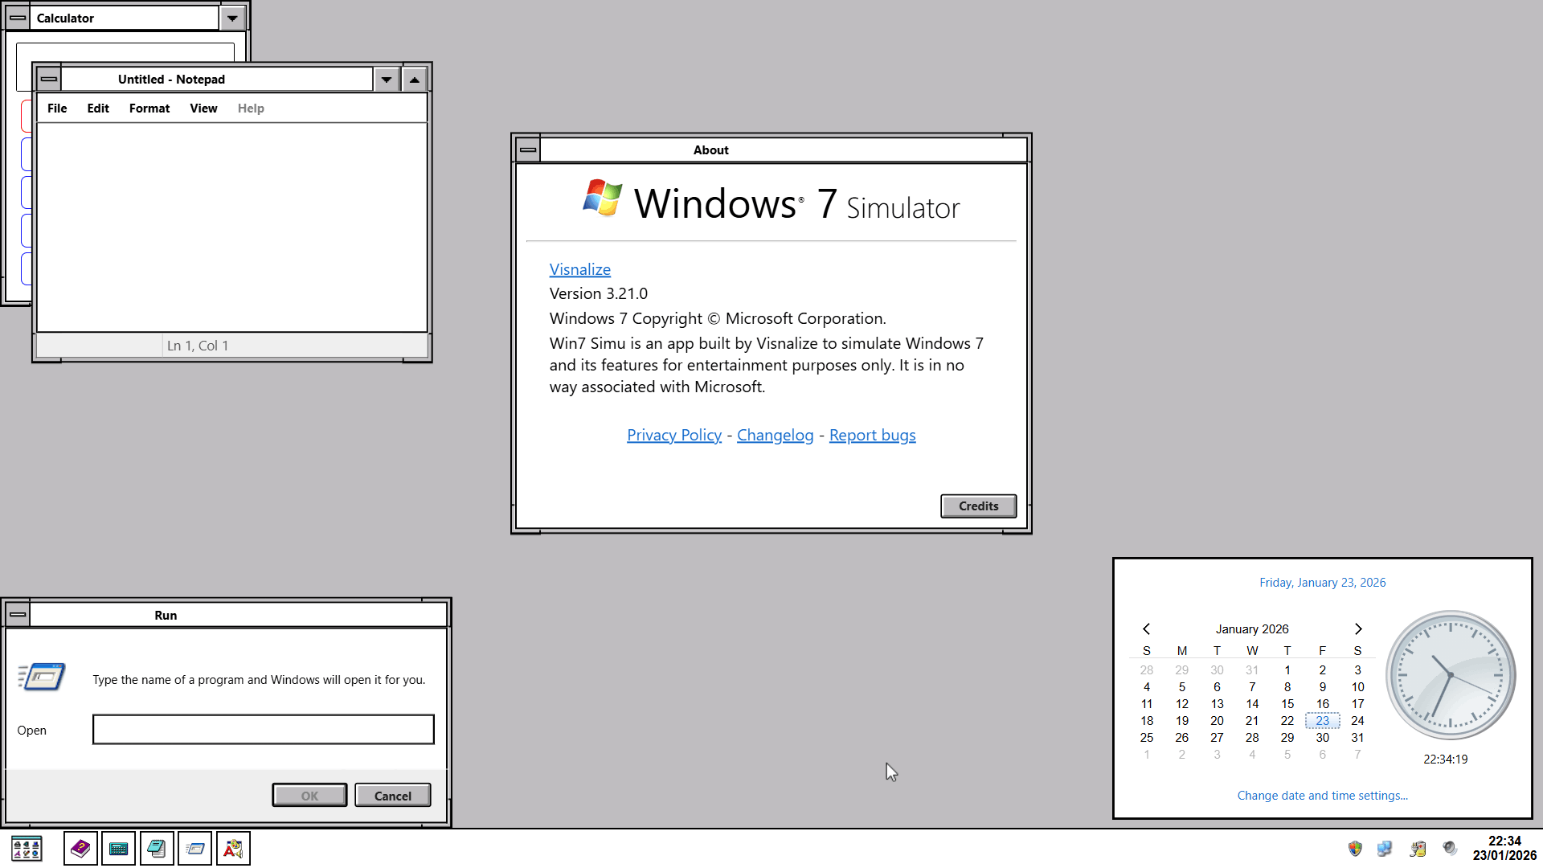Viewport: 1543px width, 868px height.
Task: Open the About window system menu
Action: [x=528, y=149]
